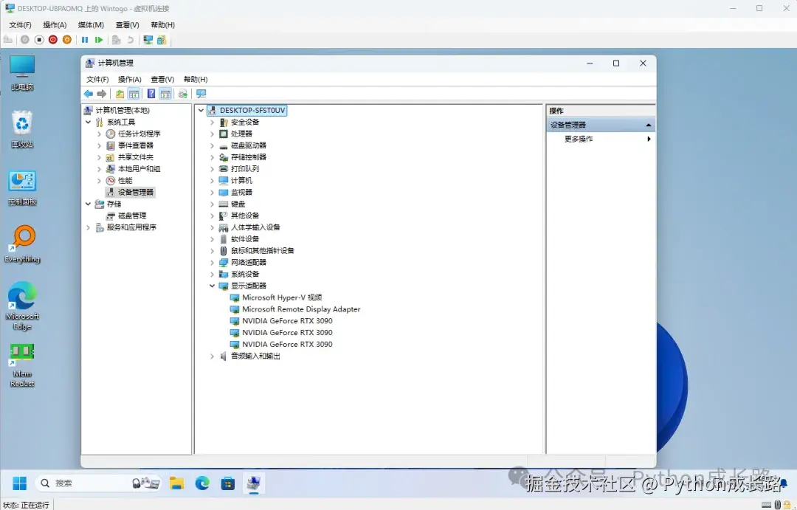Collapse the DESKTOP-SFST0UV root node

[x=201, y=110]
